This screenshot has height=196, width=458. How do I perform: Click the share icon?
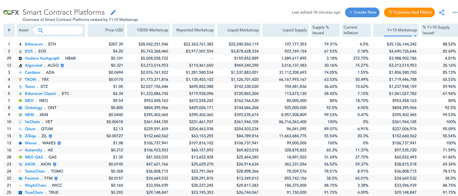coord(442,13)
